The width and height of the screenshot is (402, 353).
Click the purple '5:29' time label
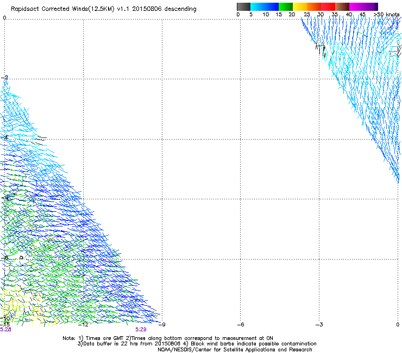pyautogui.click(x=141, y=330)
